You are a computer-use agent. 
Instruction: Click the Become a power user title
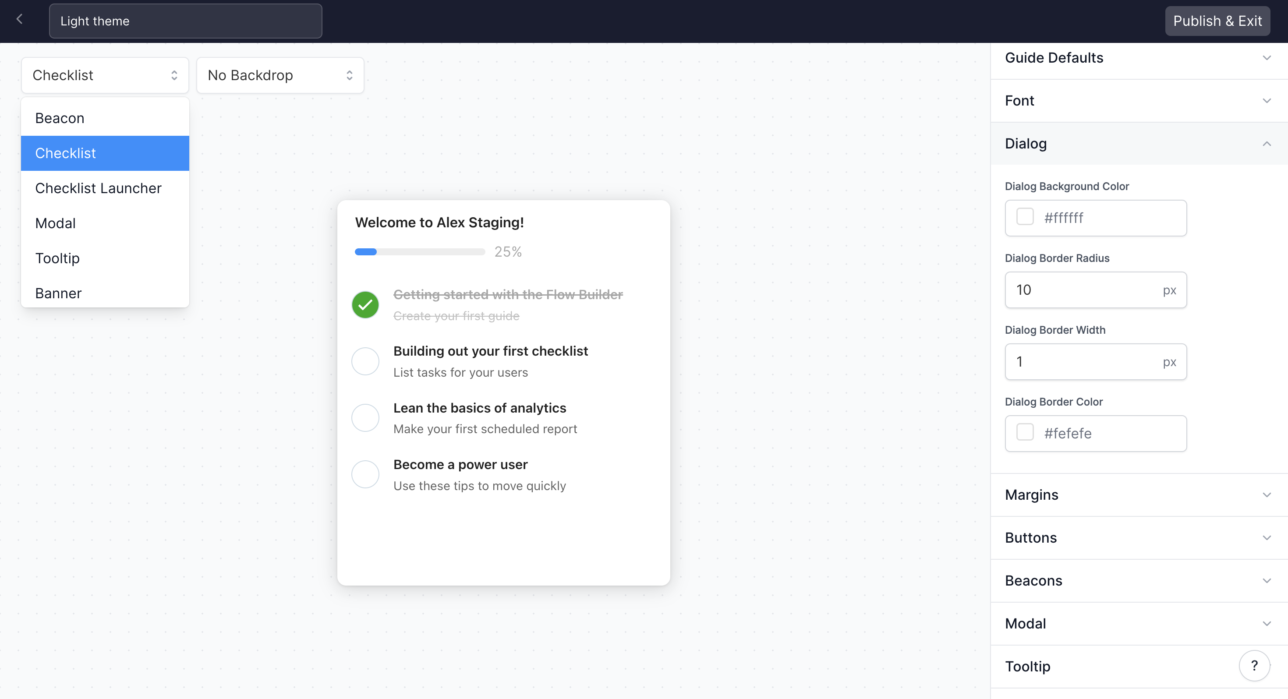[460, 465]
